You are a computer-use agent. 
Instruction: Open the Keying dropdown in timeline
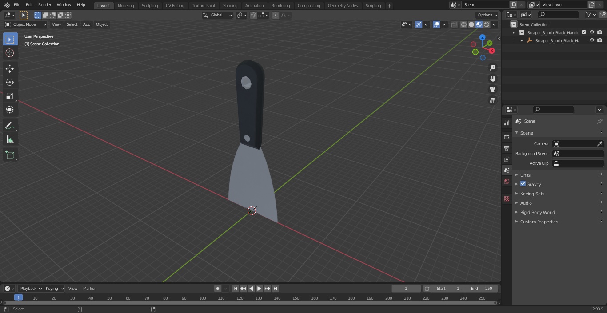pos(54,289)
